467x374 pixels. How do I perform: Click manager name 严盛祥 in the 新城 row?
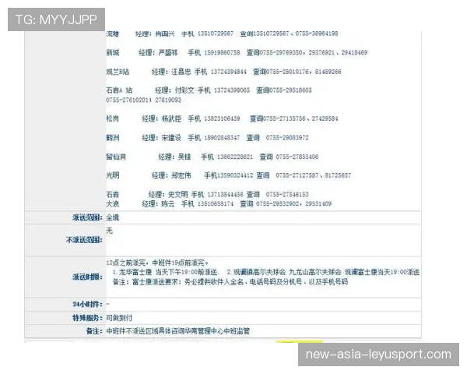tap(168, 53)
